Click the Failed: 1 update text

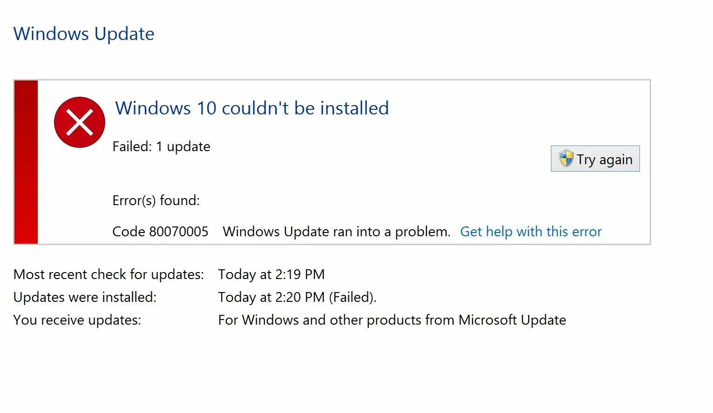click(x=161, y=147)
